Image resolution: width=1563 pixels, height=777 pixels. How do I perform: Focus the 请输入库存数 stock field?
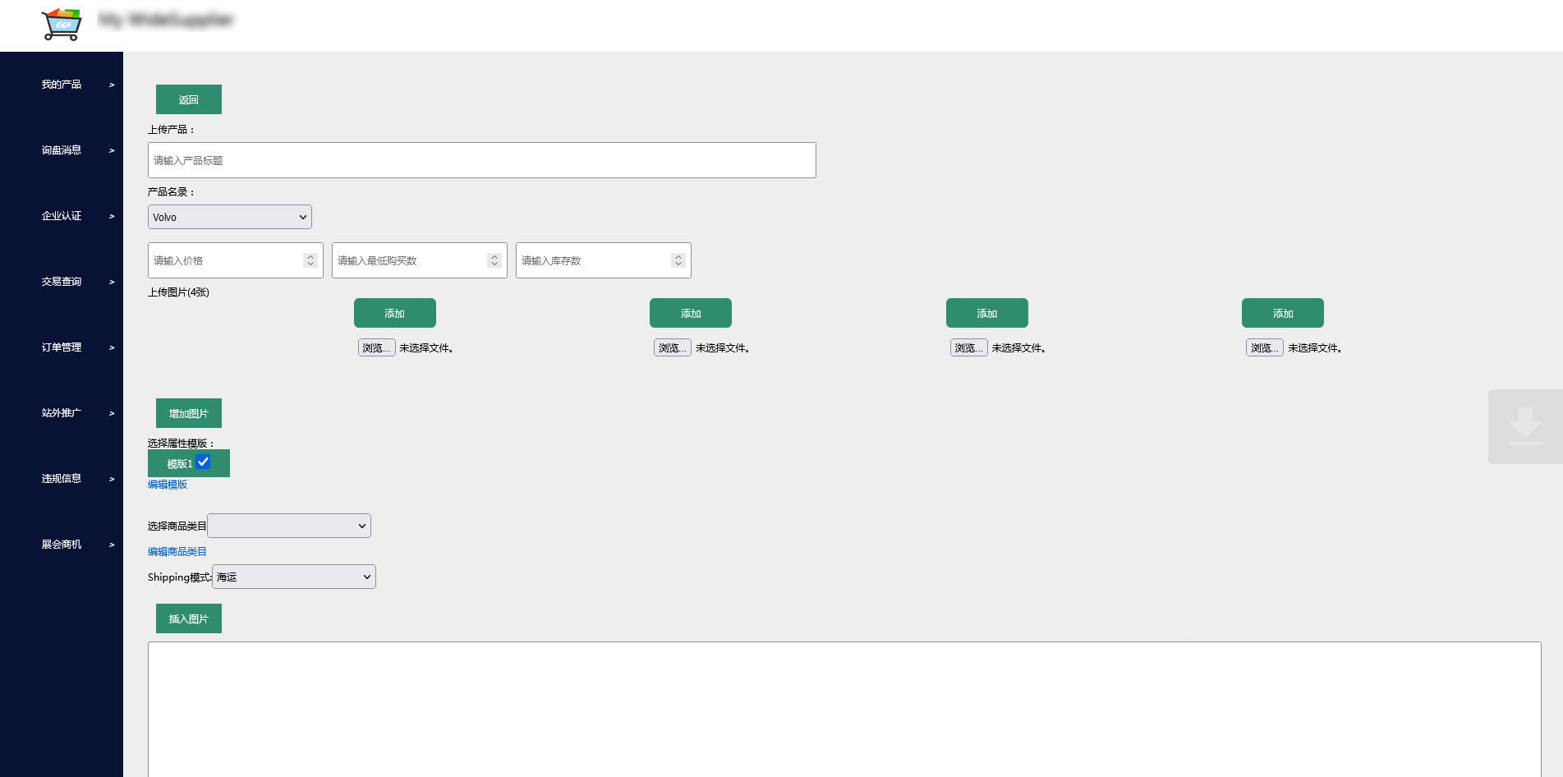click(593, 260)
